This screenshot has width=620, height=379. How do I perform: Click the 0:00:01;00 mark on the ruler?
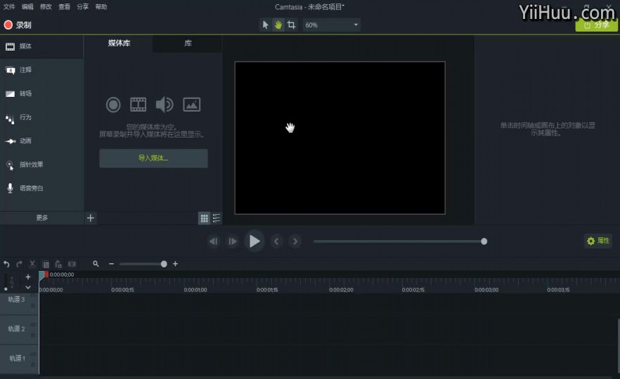[195, 290]
